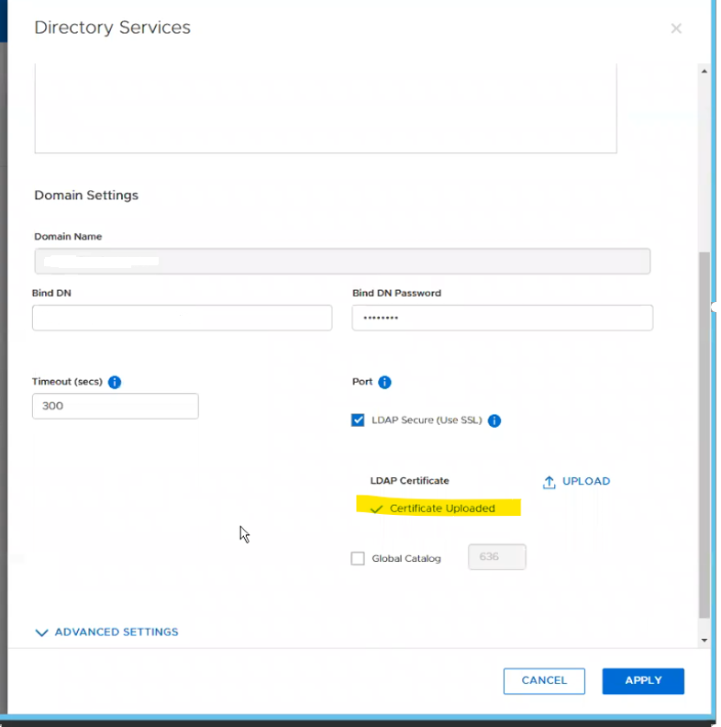Click the large text area above Domain Settings
This screenshot has width=721, height=727.
tap(325, 108)
